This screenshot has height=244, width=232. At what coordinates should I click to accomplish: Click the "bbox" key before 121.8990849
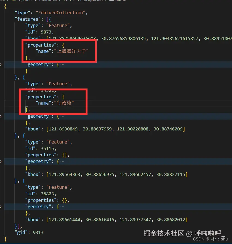pyautogui.click(x=33, y=129)
